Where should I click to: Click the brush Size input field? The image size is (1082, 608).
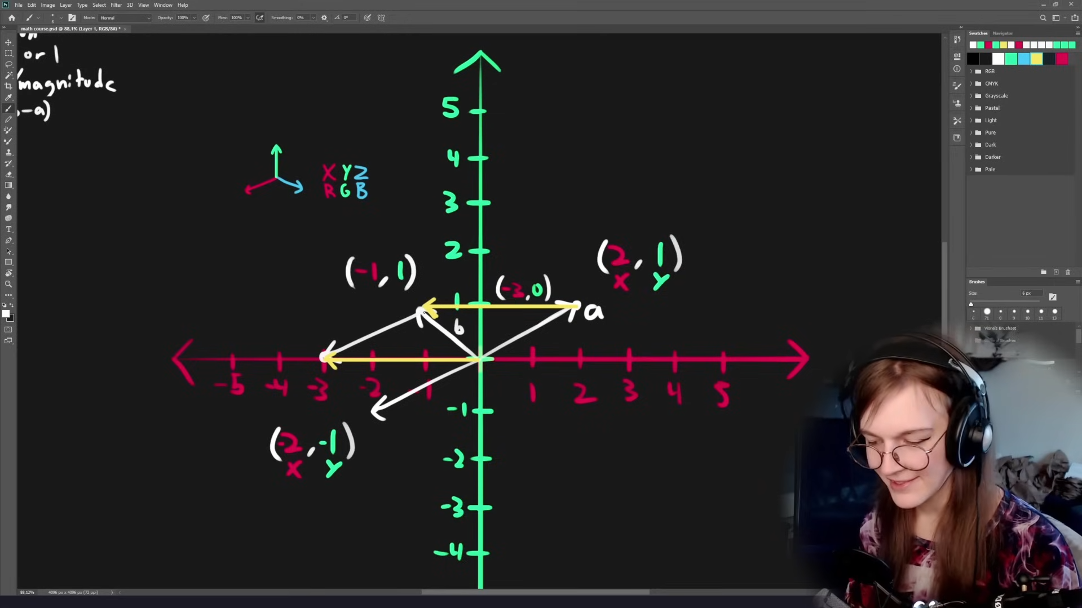pos(1030,293)
